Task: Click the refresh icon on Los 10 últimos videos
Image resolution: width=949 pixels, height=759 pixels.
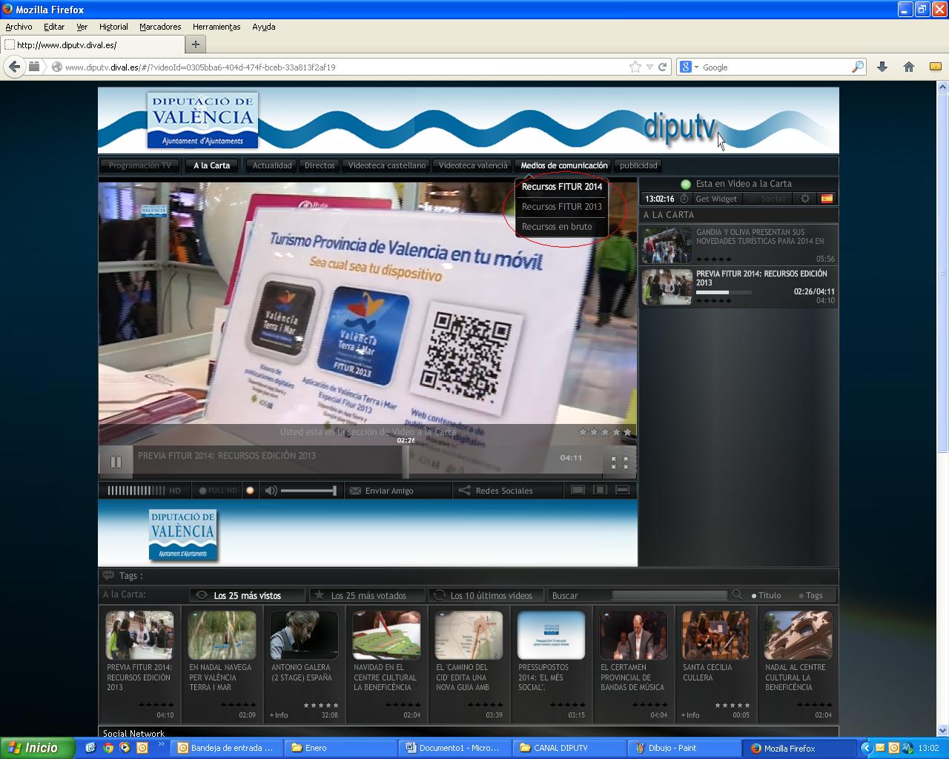Action: point(439,594)
